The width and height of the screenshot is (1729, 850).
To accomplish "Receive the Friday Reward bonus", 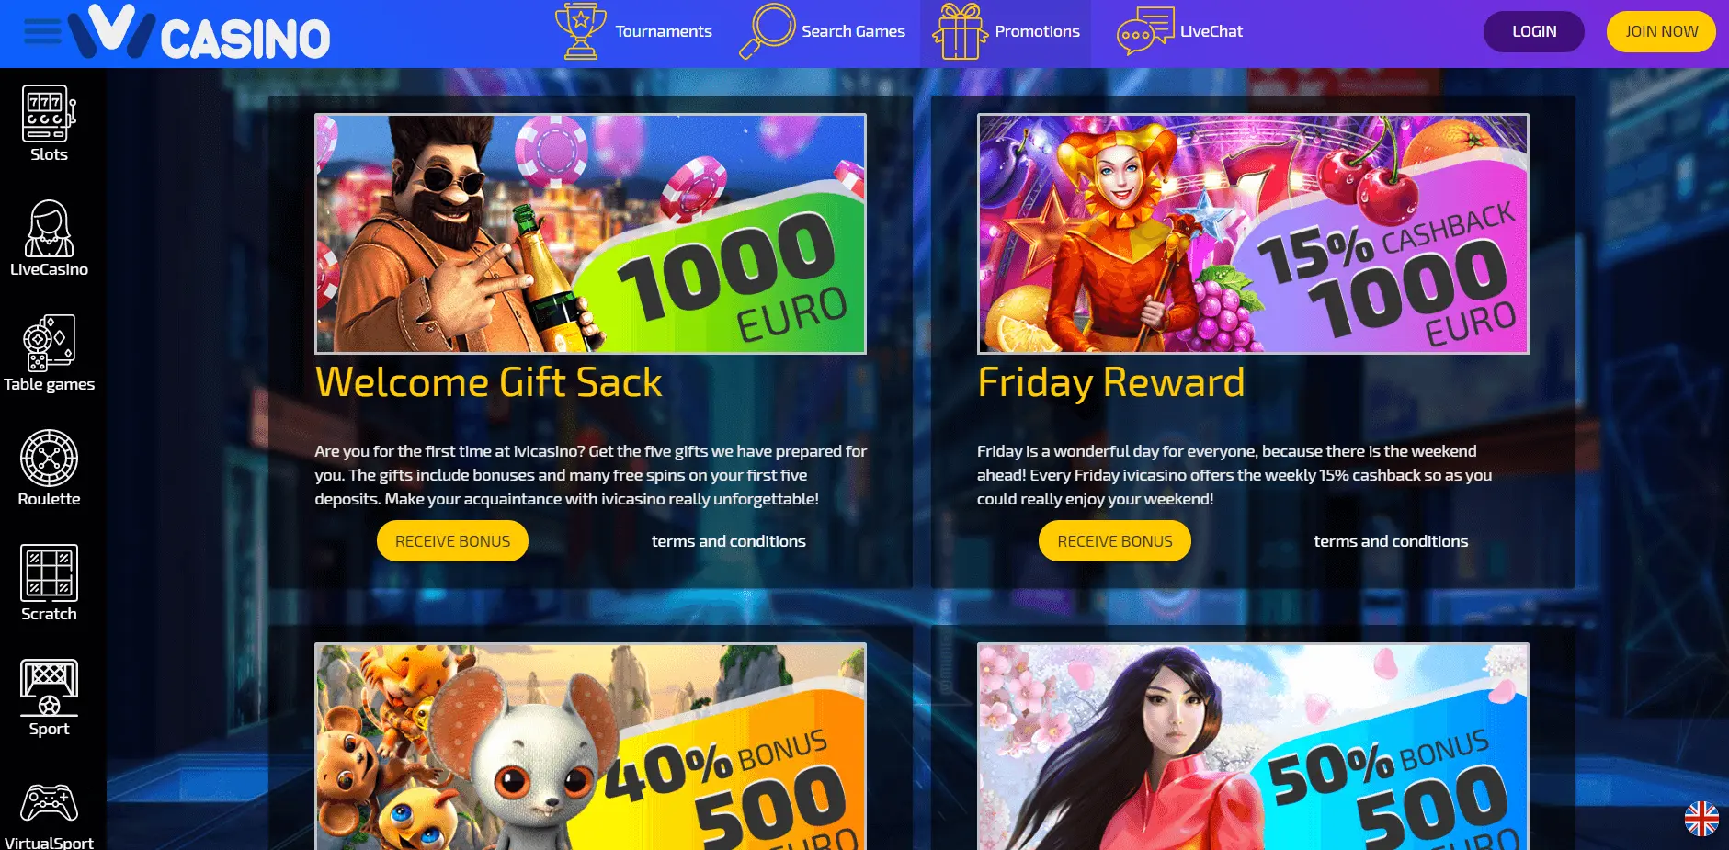I will tap(1115, 541).
